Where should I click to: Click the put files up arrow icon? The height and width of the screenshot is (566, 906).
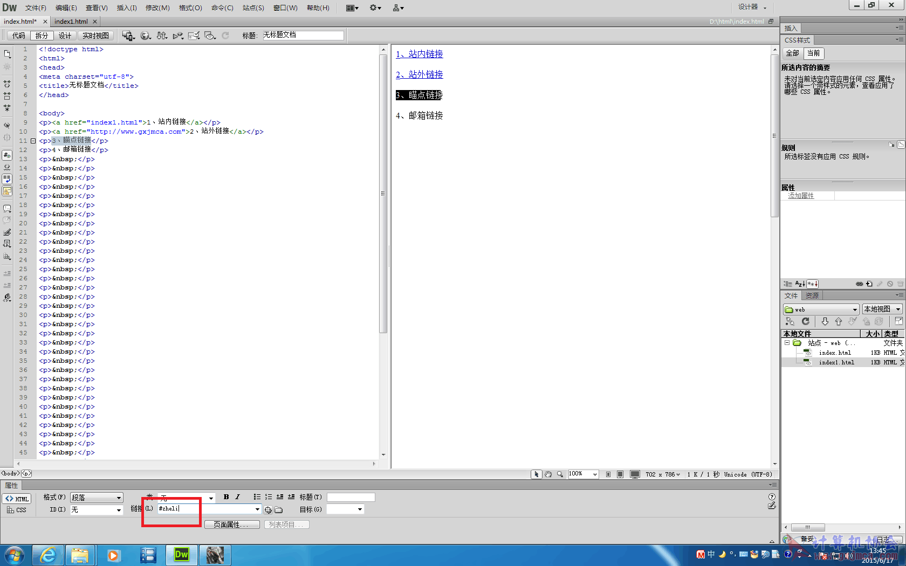click(839, 321)
